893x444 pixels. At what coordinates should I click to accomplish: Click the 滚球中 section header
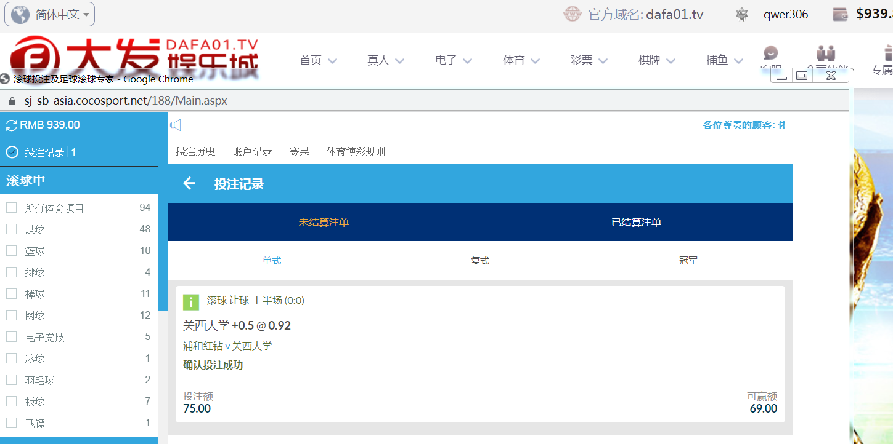pyautogui.click(x=79, y=180)
